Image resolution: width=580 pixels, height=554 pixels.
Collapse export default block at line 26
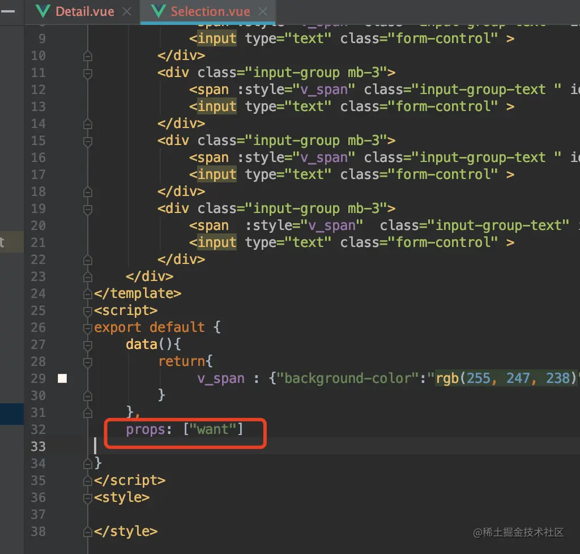tap(88, 328)
